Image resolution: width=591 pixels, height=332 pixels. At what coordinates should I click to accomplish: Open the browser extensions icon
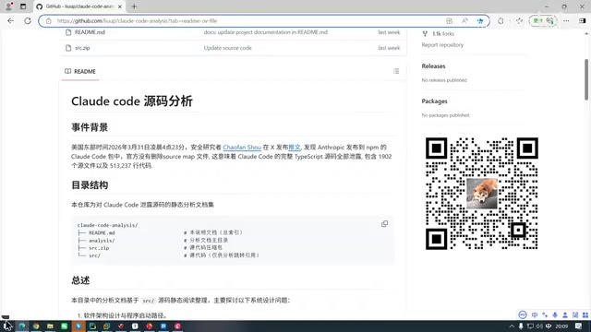[501, 20]
